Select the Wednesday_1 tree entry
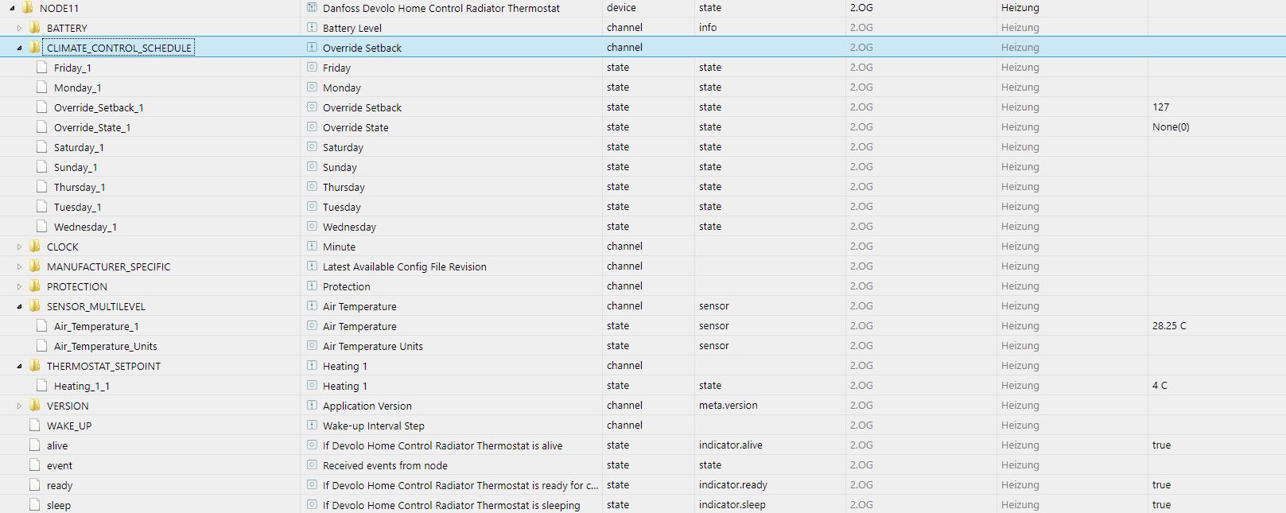Image resolution: width=1286 pixels, height=513 pixels. [x=85, y=227]
